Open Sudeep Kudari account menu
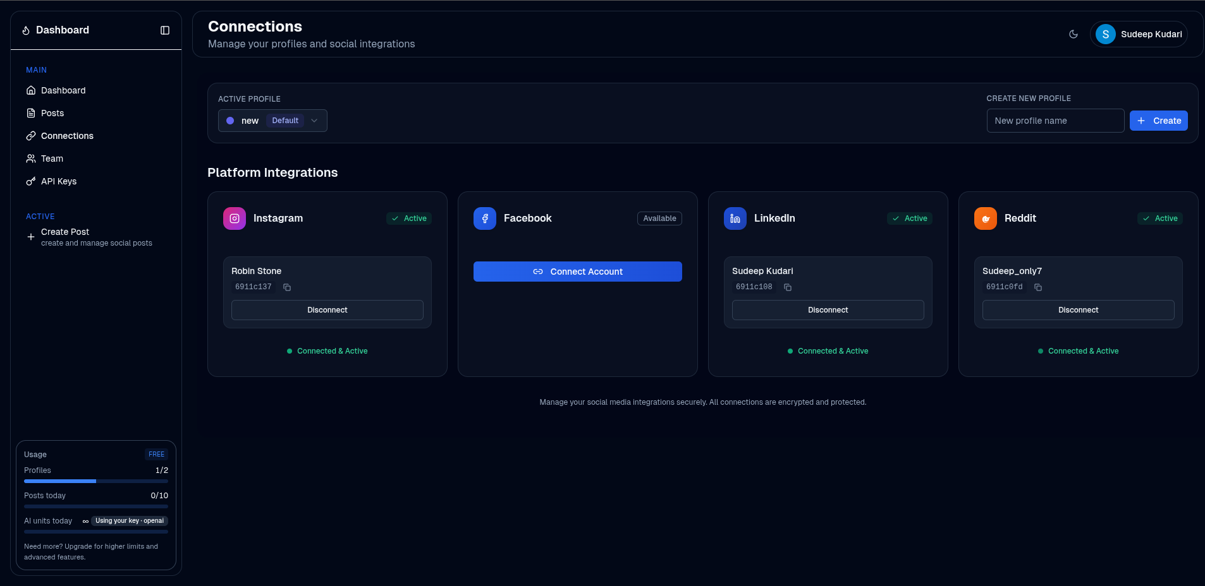The height and width of the screenshot is (586, 1205). [1151, 34]
